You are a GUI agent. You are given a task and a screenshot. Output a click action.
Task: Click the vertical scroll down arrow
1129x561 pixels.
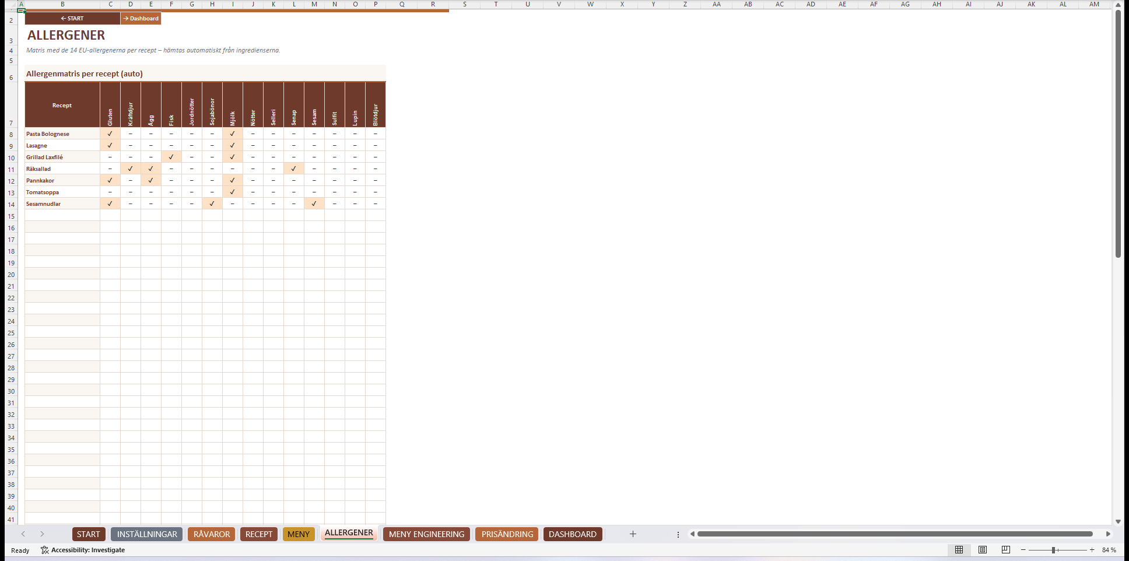[x=1118, y=521]
